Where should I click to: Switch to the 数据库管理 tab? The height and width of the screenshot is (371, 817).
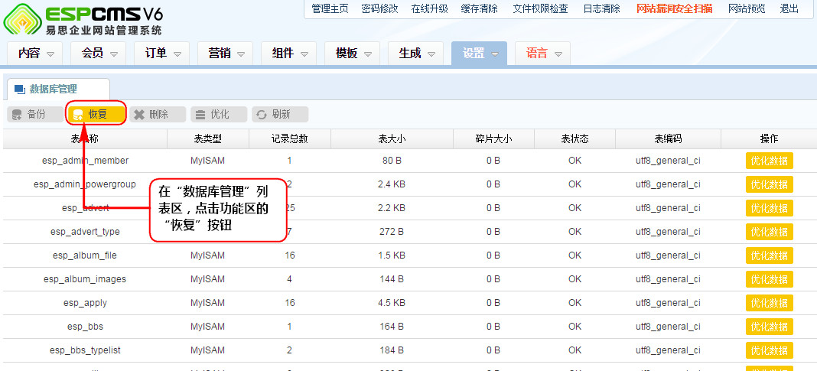point(58,89)
